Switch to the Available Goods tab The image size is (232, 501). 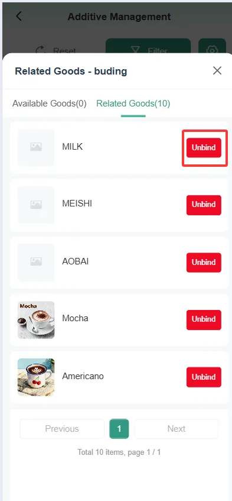click(50, 104)
